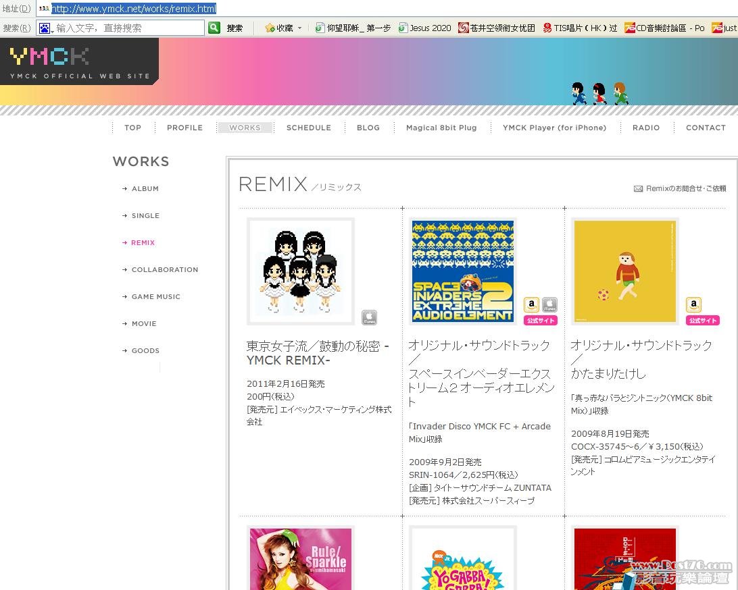Open the CD音樂討論區 bookmark
The width and height of the screenshot is (738, 590).
[x=664, y=28]
